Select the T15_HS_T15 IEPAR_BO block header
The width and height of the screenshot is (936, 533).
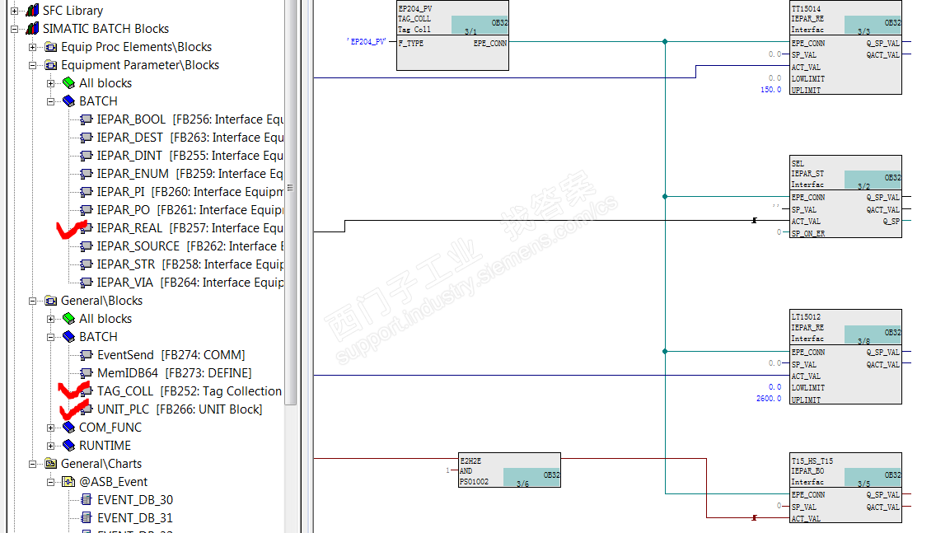845,470
